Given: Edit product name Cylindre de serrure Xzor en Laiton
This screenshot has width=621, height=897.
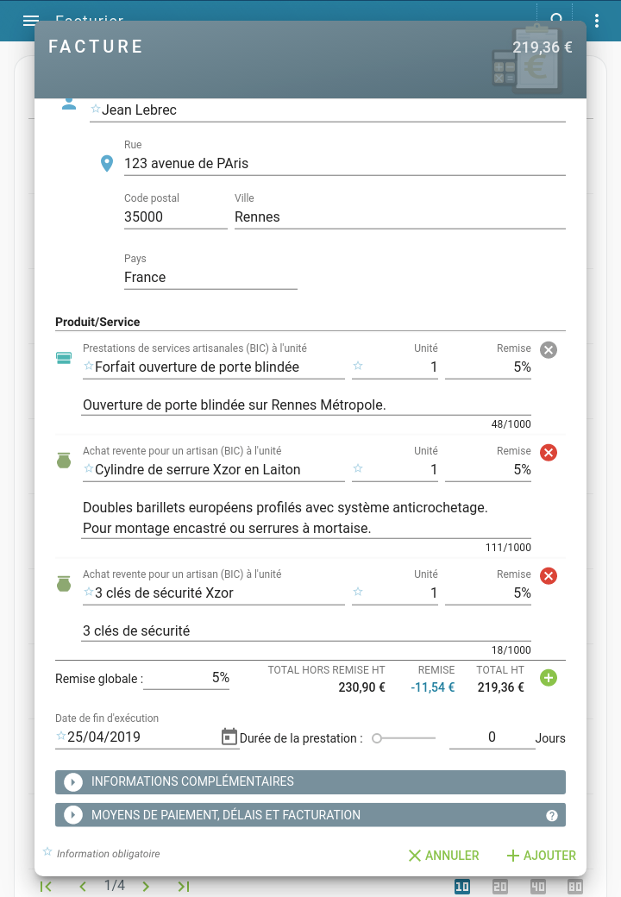Looking at the screenshot, I should [x=214, y=470].
